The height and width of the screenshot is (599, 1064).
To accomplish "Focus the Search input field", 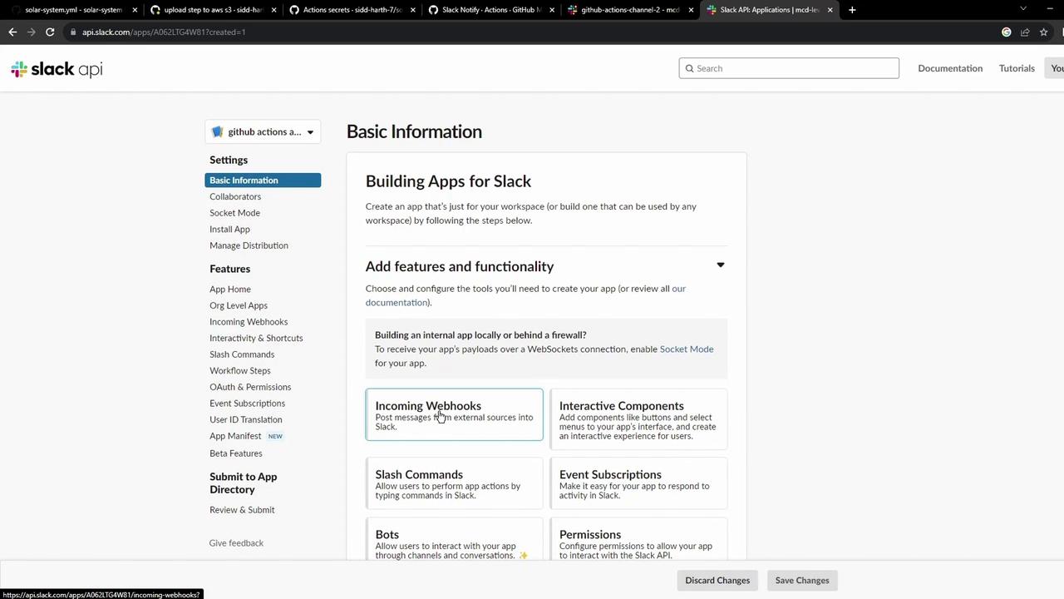I will tap(789, 68).
